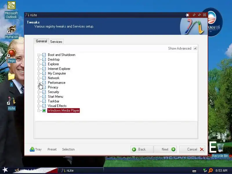
Task: Click the green Tray download icon
Action: 32,149
